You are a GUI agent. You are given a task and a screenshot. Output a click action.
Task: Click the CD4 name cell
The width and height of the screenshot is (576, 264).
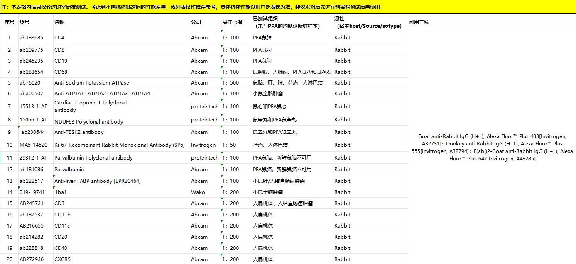tap(122, 37)
